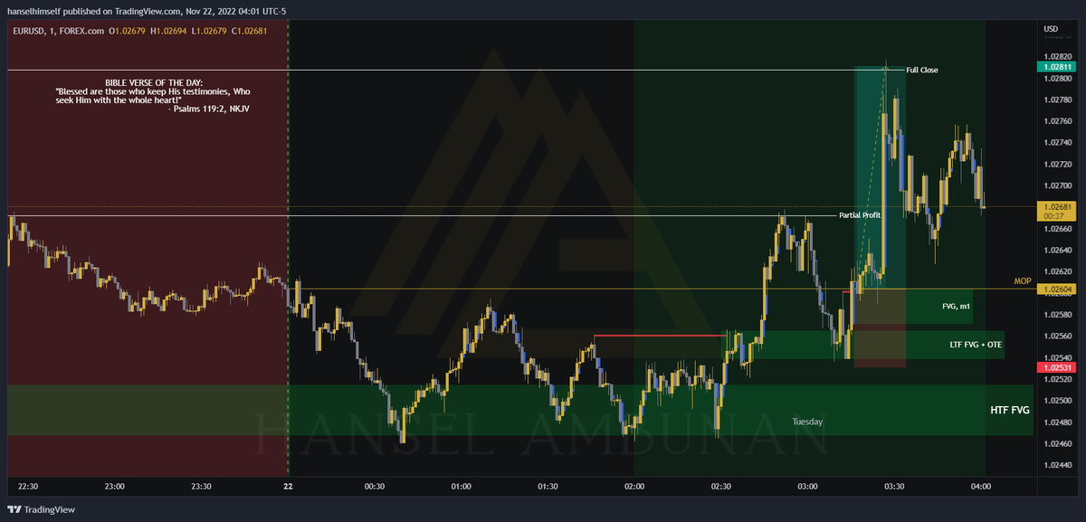This screenshot has height=522, width=1086.
Task: Select the 'Partial Profit' label
Action: tap(860, 215)
